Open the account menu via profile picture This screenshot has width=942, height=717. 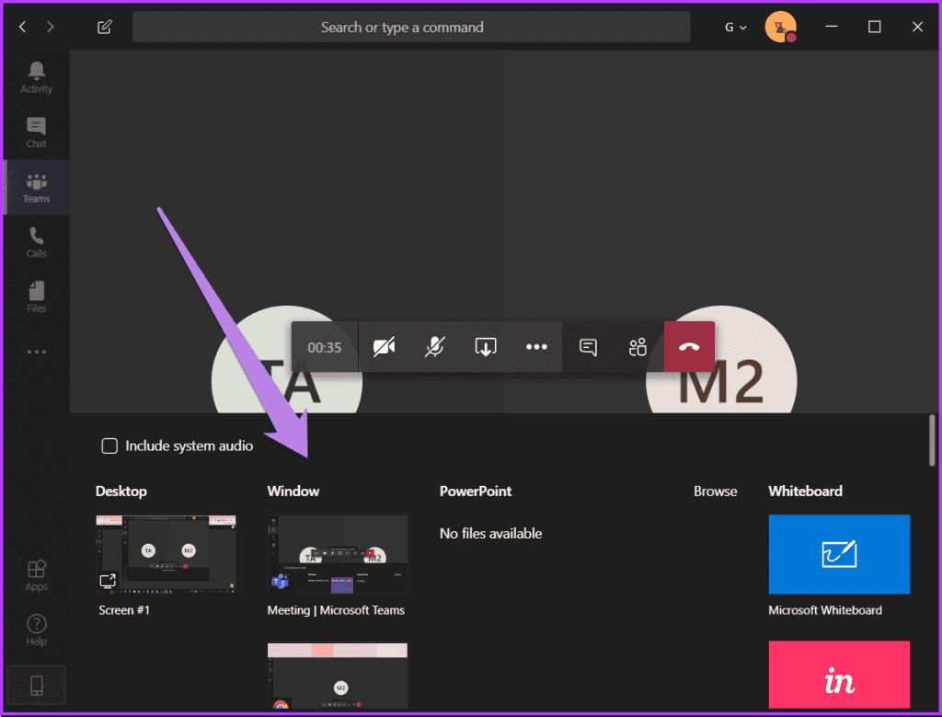coord(781,27)
